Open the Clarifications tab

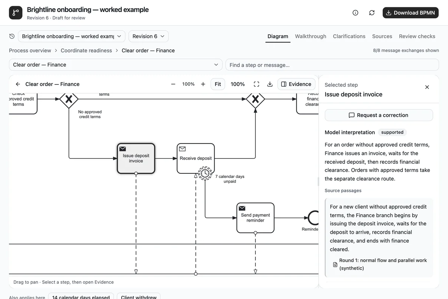[349, 36]
